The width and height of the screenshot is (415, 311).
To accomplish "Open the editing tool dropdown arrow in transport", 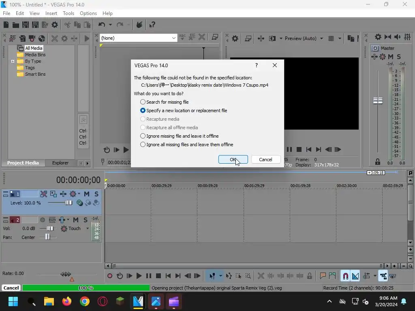I will pyautogui.click(x=220, y=276).
